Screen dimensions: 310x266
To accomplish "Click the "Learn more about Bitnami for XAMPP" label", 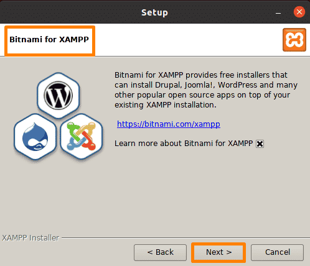I will click(x=184, y=144).
